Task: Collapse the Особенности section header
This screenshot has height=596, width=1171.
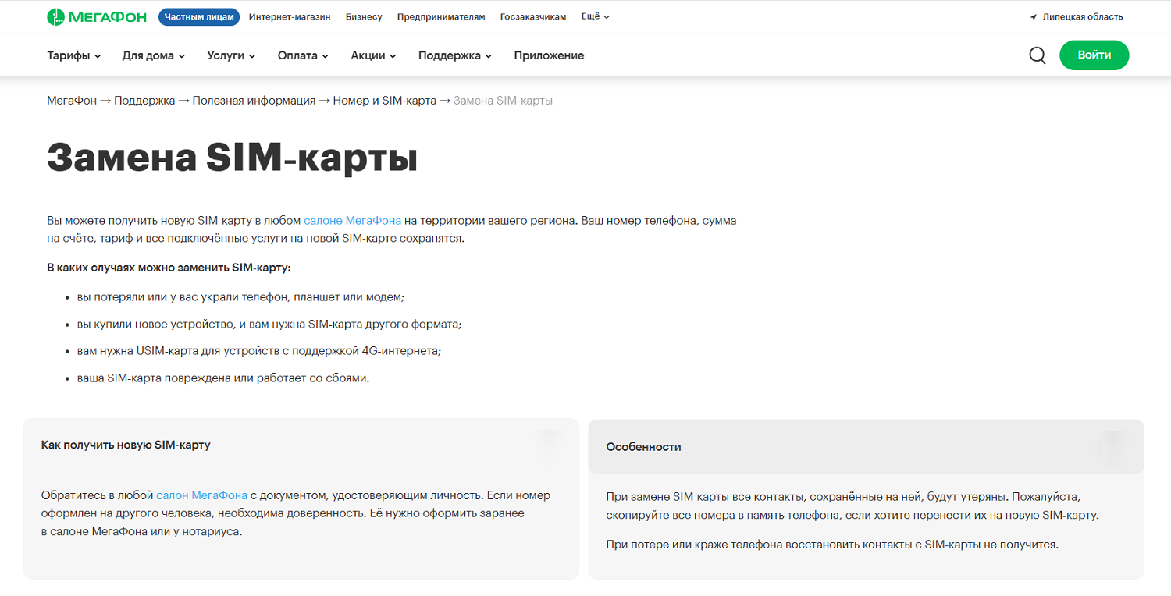Action: pos(866,447)
